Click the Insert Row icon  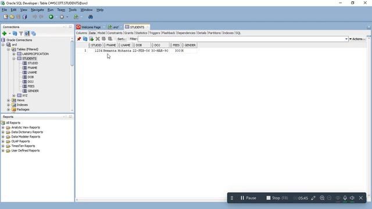pos(91,39)
